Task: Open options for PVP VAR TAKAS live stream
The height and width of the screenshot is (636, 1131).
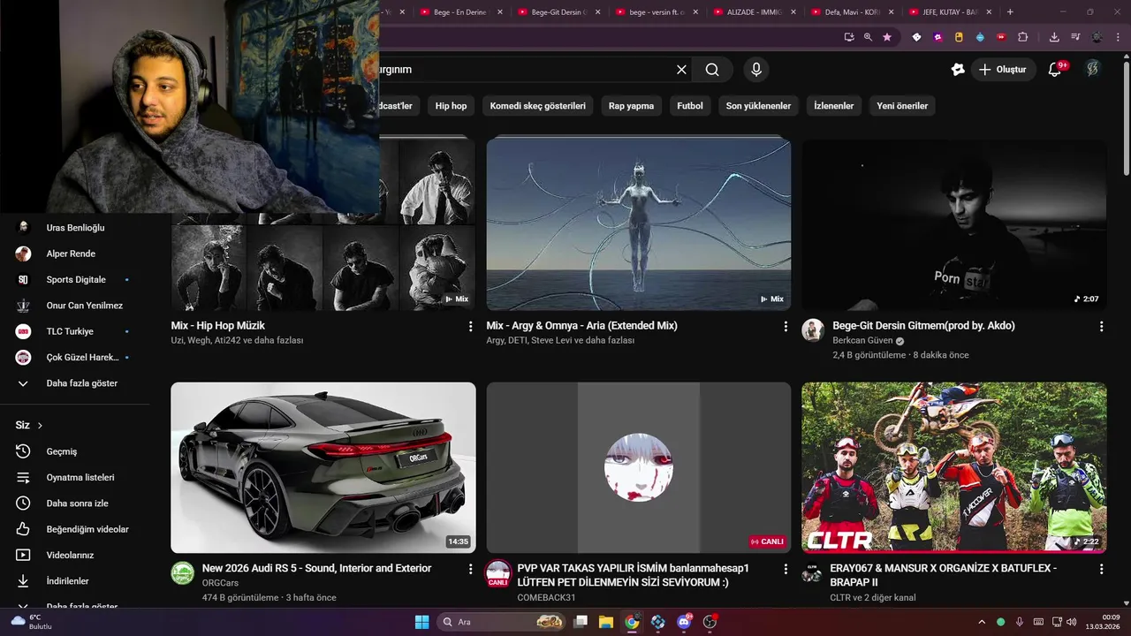Action: click(x=786, y=570)
